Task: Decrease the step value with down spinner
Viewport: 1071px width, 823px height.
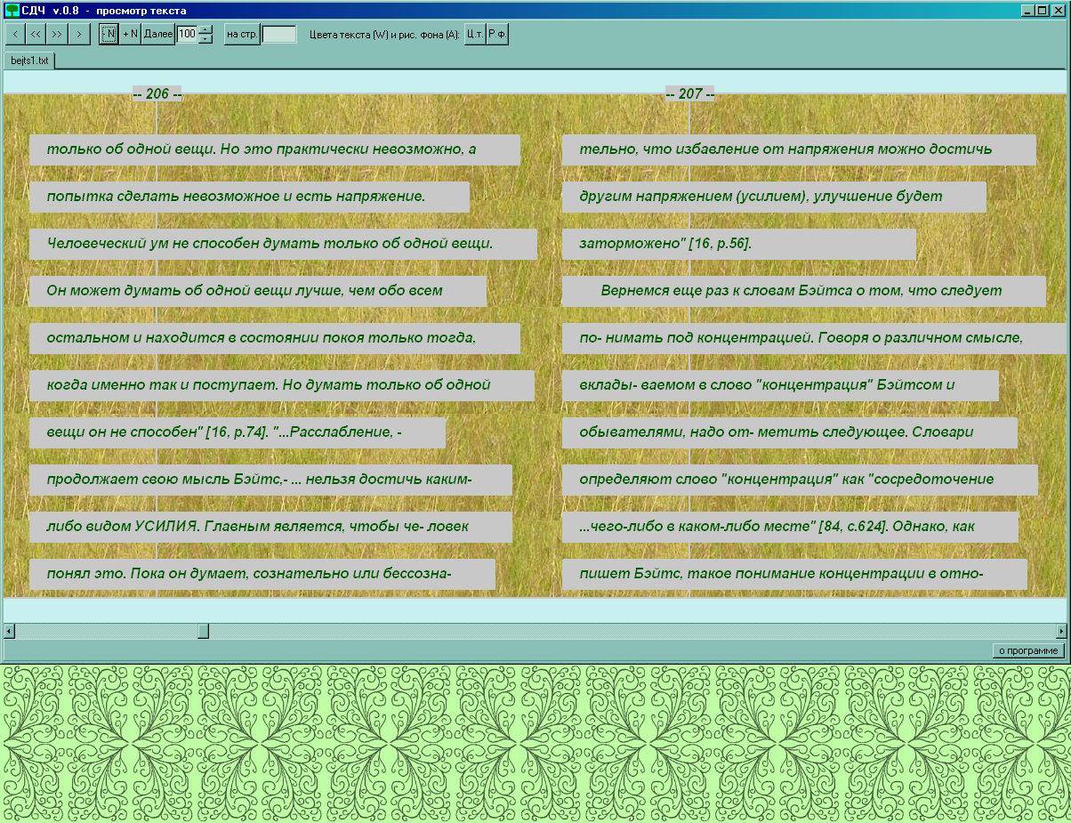Action: pyautogui.click(x=205, y=39)
